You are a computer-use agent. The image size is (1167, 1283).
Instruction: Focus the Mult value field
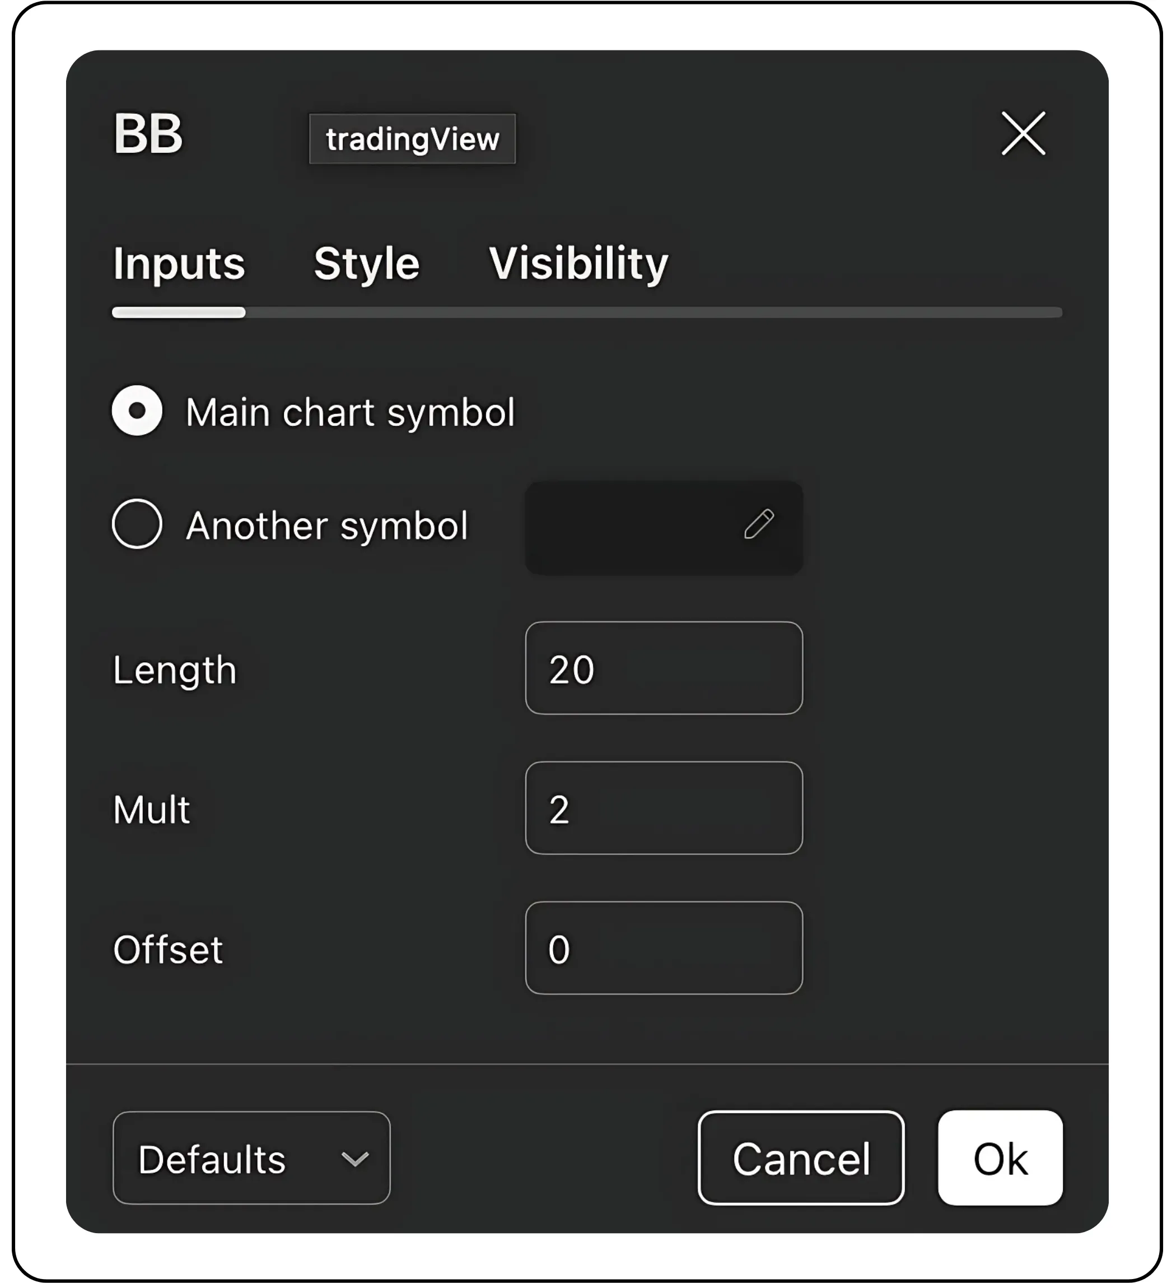(x=664, y=808)
